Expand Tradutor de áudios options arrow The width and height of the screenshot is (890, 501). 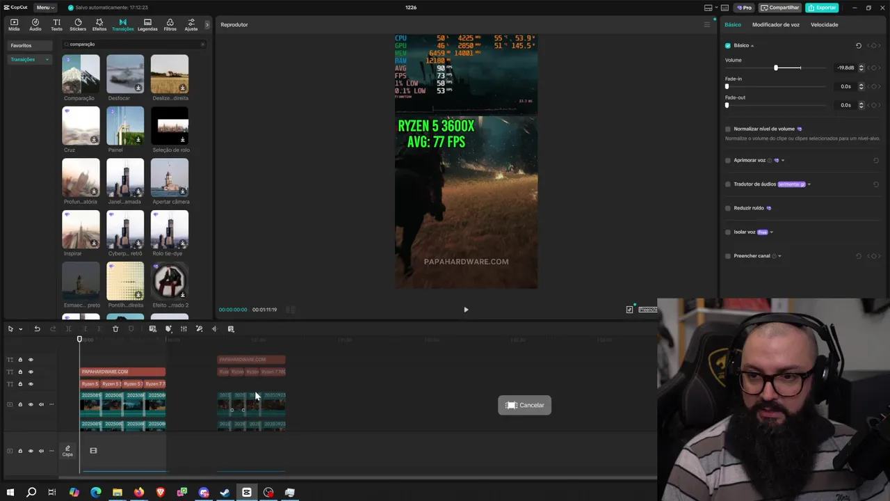pos(809,184)
